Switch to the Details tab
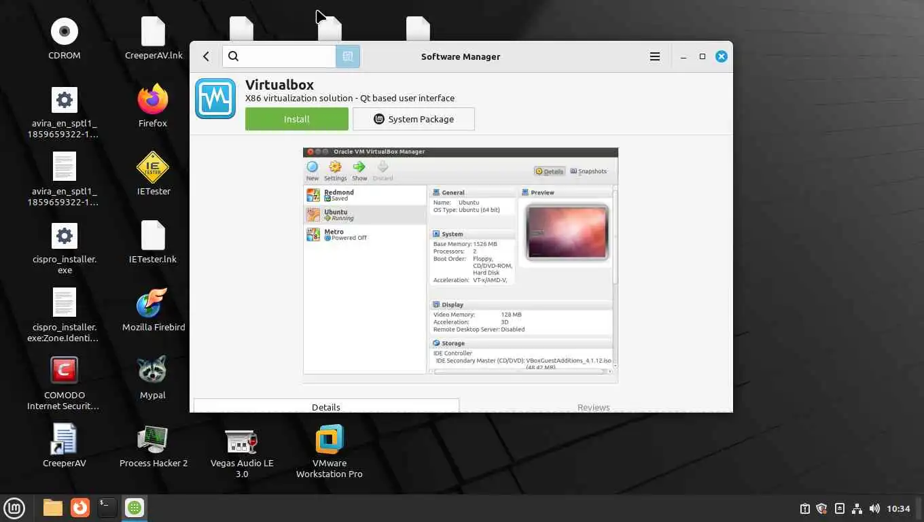The height and width of the screenshot is (522, 924). 326,406
